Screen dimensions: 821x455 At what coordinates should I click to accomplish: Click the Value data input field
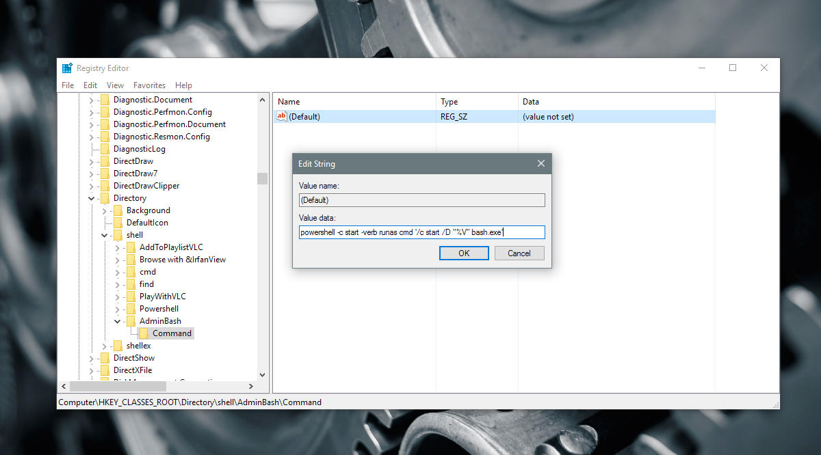pos(422,232)
